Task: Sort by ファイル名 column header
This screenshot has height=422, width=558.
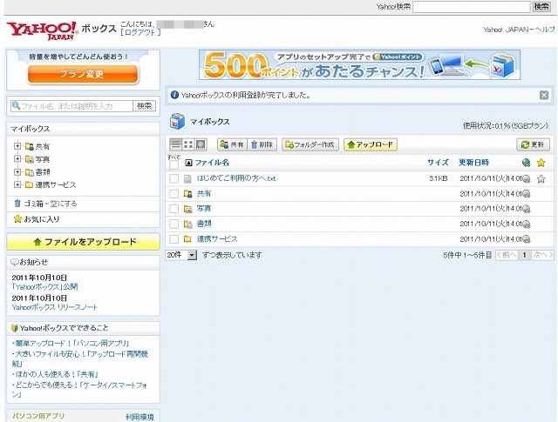Action: [212, 163]
